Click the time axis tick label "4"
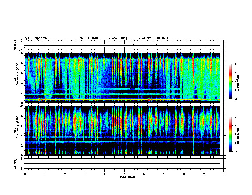The image size is (252, 195). tap(105, 174)
